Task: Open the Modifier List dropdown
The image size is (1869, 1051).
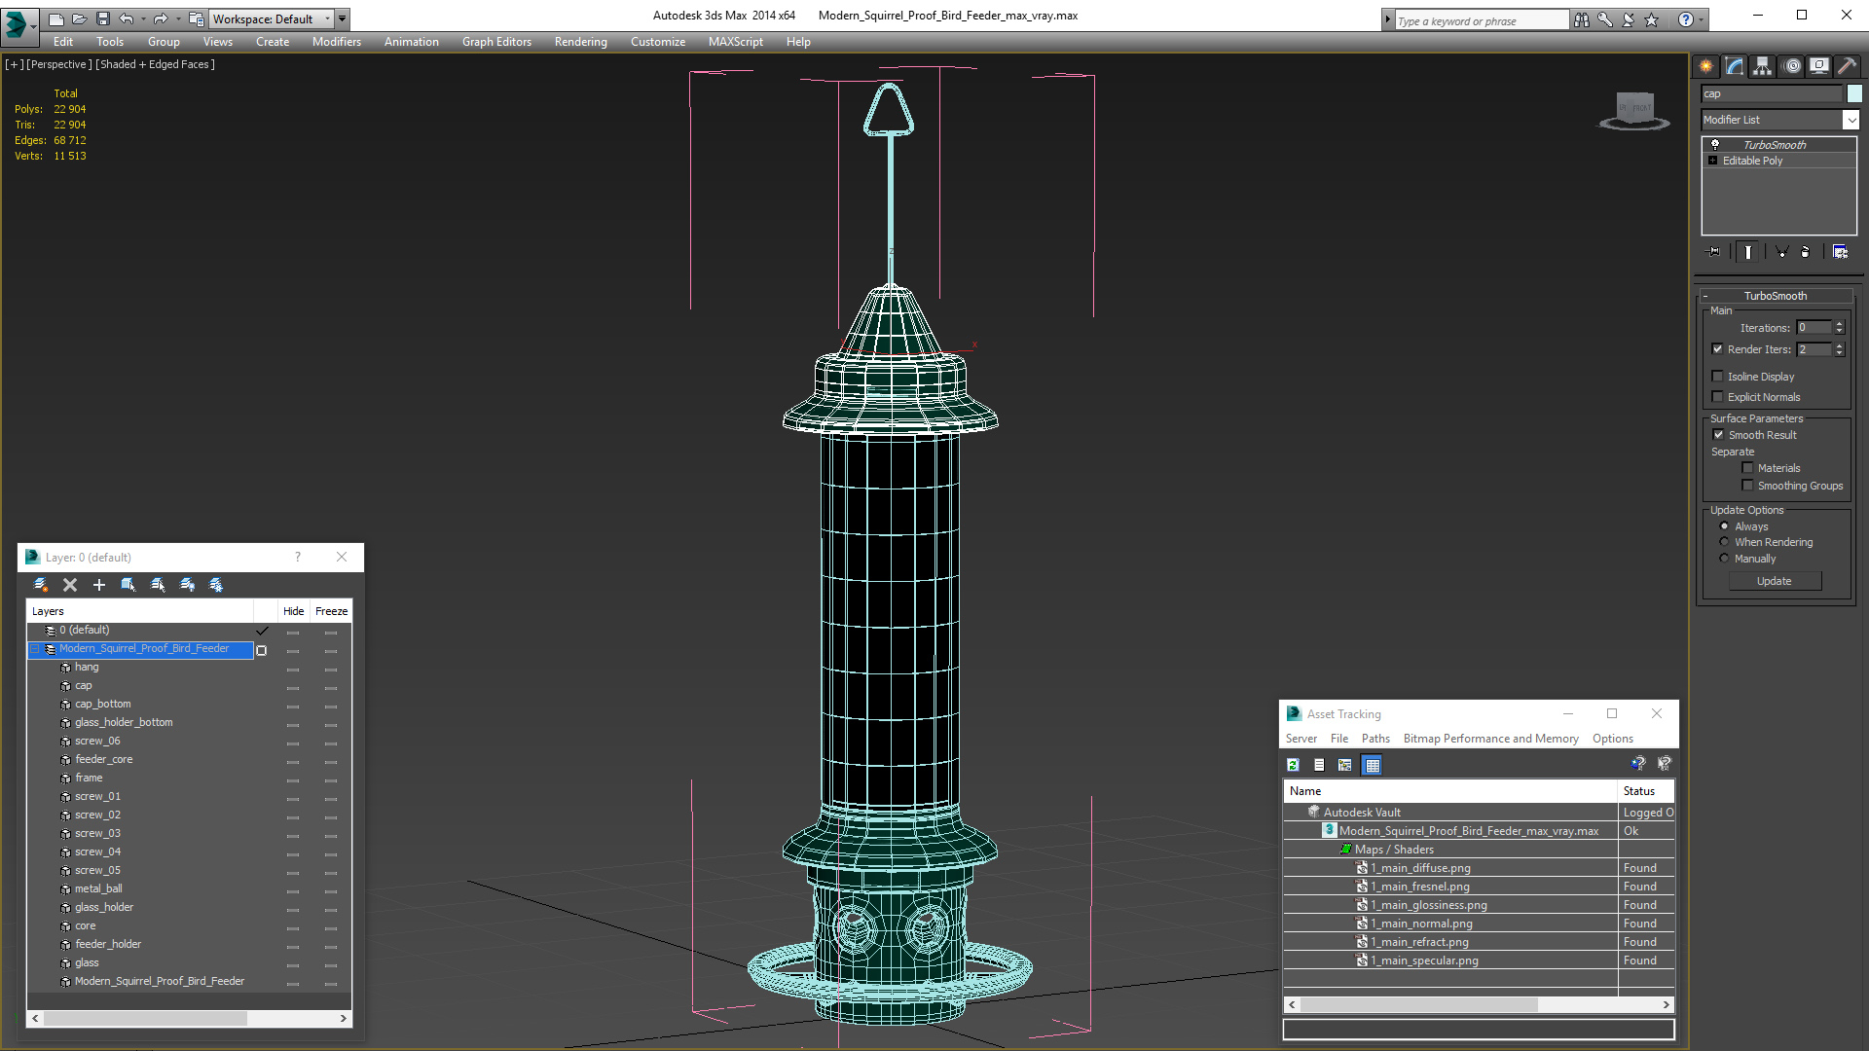Action: click(1851, 120)
